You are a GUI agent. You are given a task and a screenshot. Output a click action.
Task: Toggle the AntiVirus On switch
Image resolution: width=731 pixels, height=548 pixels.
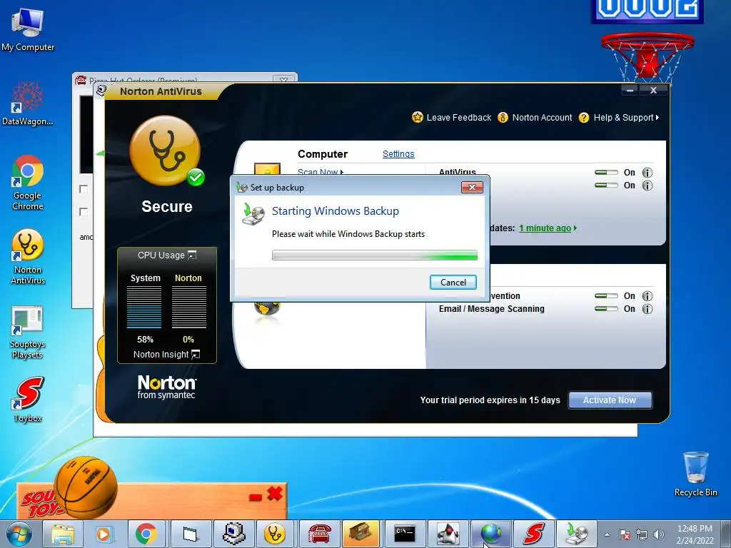coord(606,173)
